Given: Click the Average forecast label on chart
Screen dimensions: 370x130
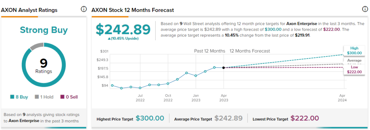Looking at the screenshot, I should tap(354, 61).
